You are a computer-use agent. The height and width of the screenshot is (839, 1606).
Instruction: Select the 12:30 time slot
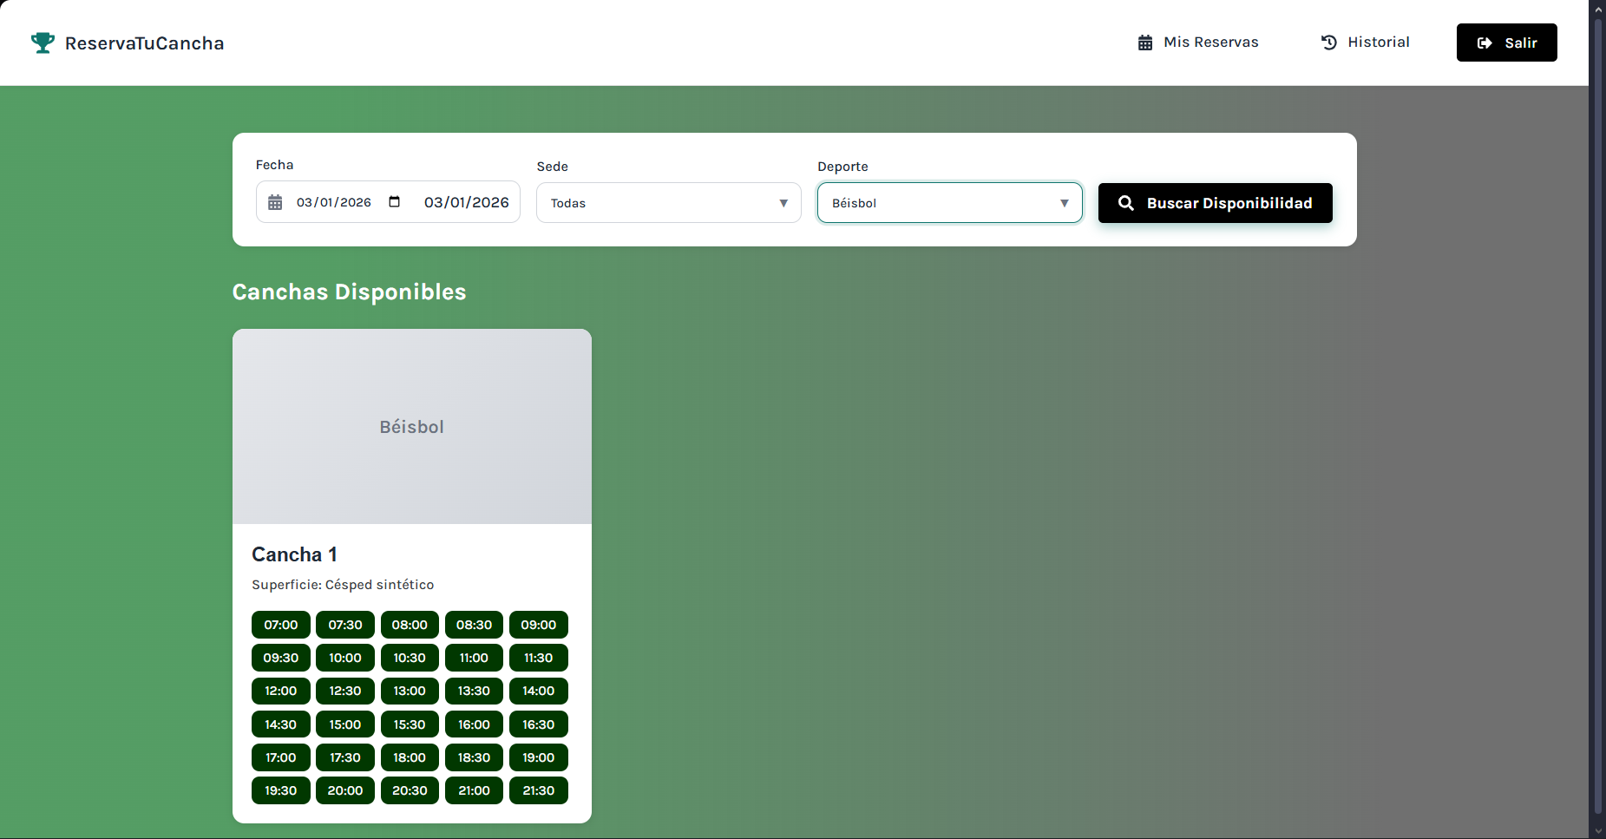point(344,691)
